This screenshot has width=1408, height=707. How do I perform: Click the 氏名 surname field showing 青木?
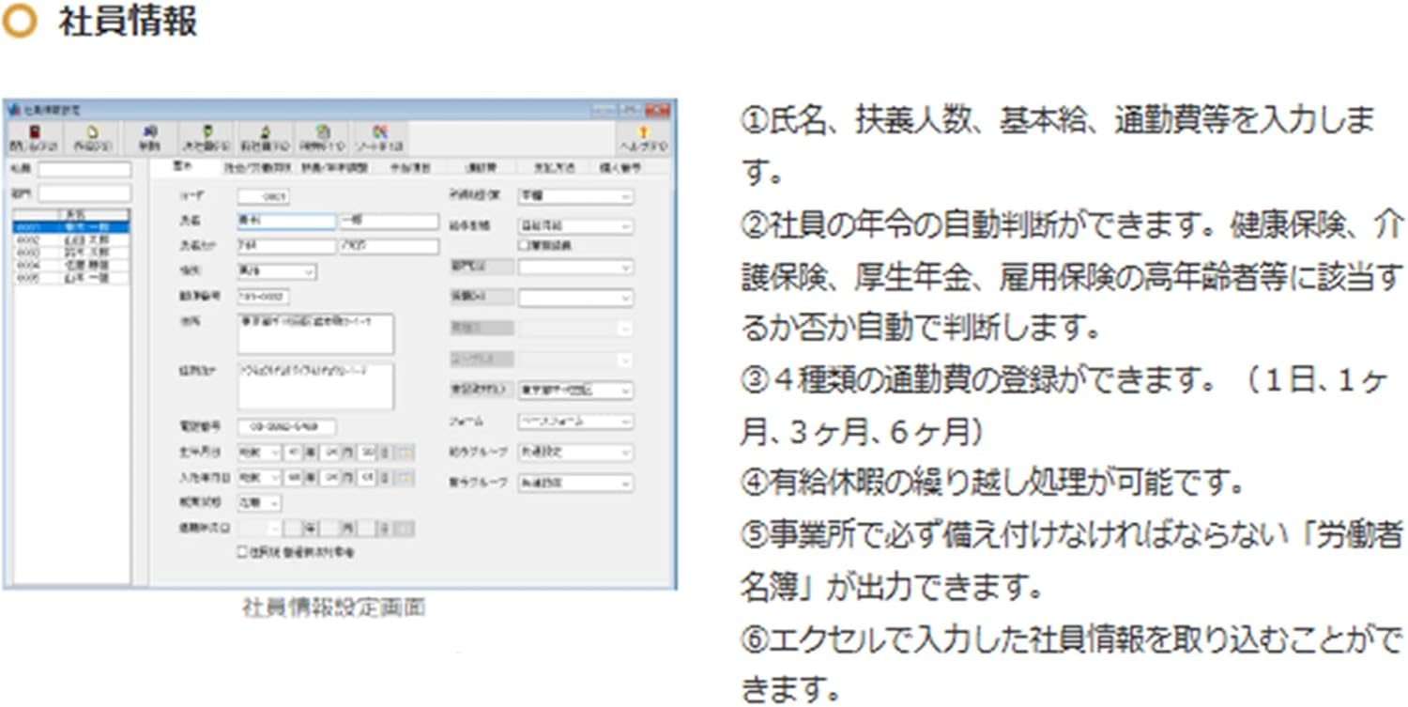[286, 222]
